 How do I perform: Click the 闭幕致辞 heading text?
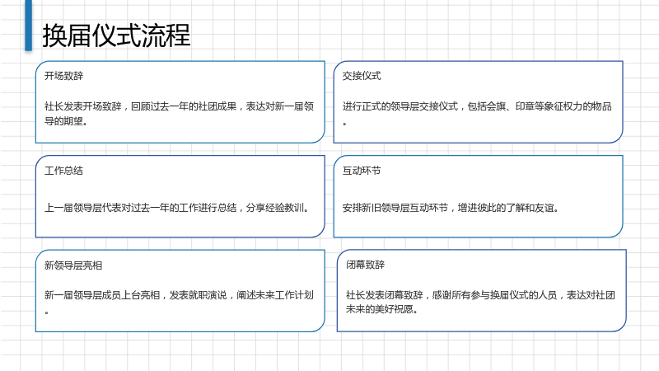pyautogui.click(x=365, y=265)
